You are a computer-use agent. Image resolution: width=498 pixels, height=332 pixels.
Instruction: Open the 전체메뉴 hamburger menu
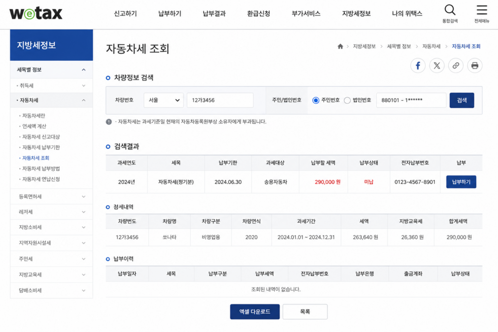[481, 13]
